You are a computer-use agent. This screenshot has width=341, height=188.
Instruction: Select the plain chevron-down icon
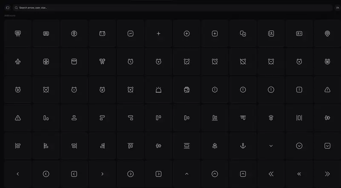pos(271,146)
